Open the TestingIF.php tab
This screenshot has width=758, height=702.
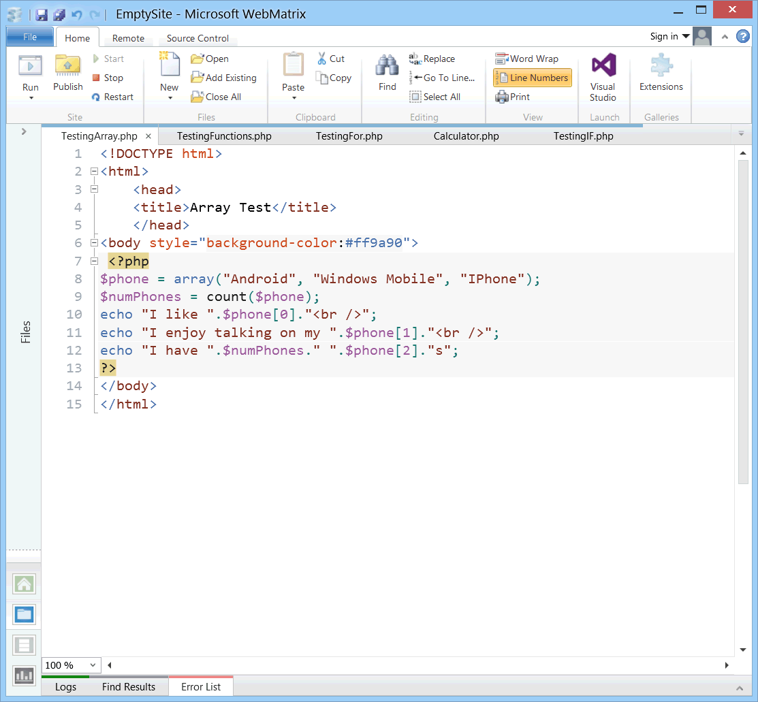click(x=583, y=136)
